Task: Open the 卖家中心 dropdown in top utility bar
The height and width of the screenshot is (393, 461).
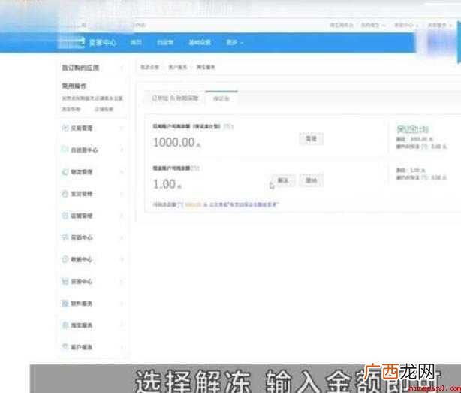Action: pos(406,26)
